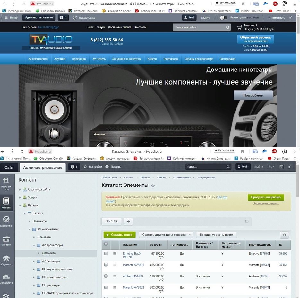
Task: Open Настройки in admin panel
Action: click(x=93, y=167)
